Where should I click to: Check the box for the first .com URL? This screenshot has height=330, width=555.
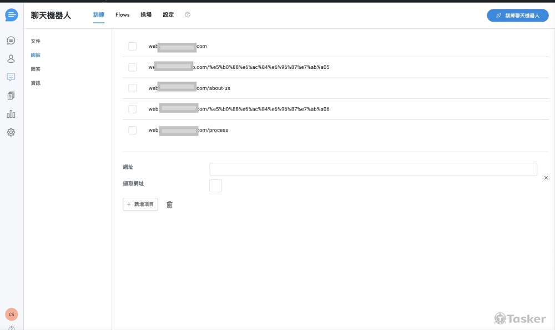(133, 46)
